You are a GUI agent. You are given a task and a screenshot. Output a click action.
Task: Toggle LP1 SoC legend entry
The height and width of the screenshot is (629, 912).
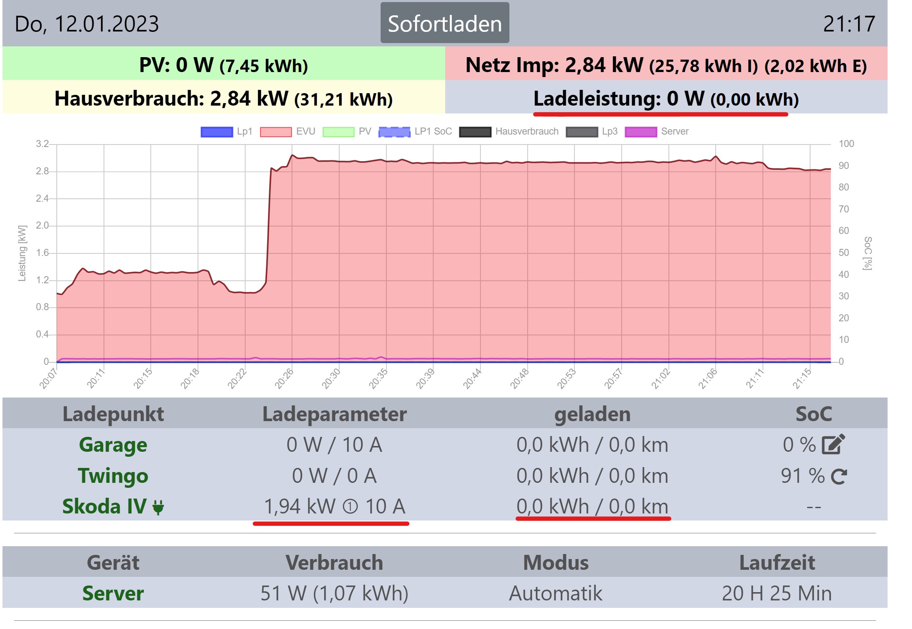[x=394, y=132]
